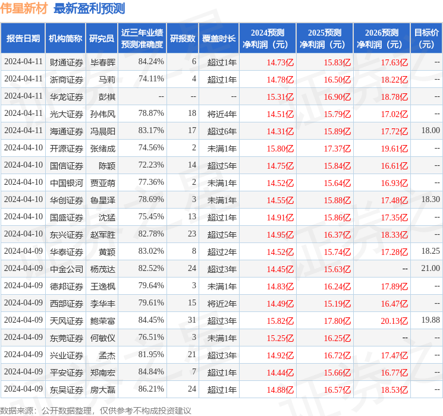Select the 浙商证券 institution cell
Viewport: 443px width, 416px height.
coord(67,80)
